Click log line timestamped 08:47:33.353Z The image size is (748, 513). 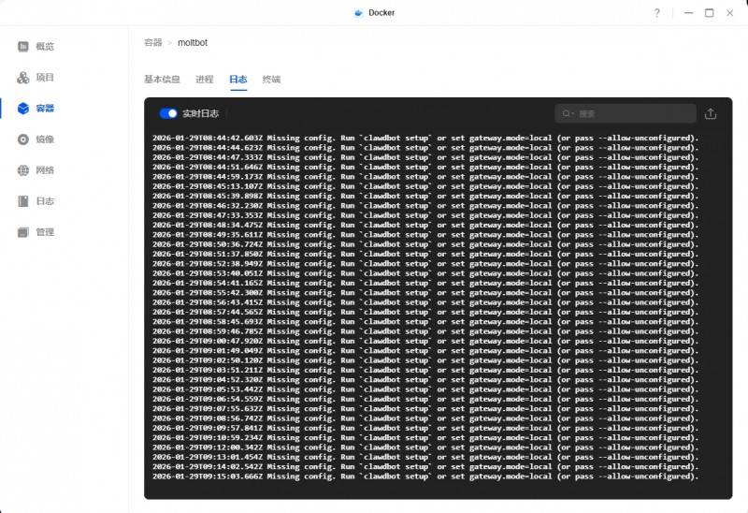coord(425,215)
